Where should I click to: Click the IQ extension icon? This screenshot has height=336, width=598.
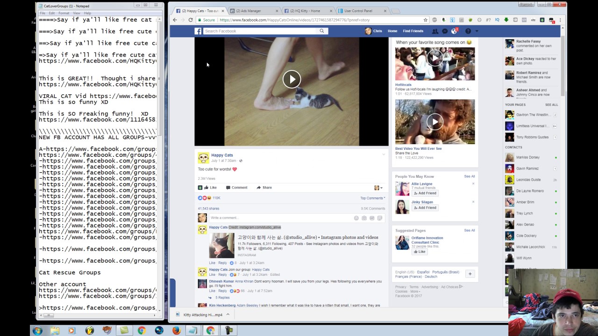pyautogui.click(x=497, y=20)
